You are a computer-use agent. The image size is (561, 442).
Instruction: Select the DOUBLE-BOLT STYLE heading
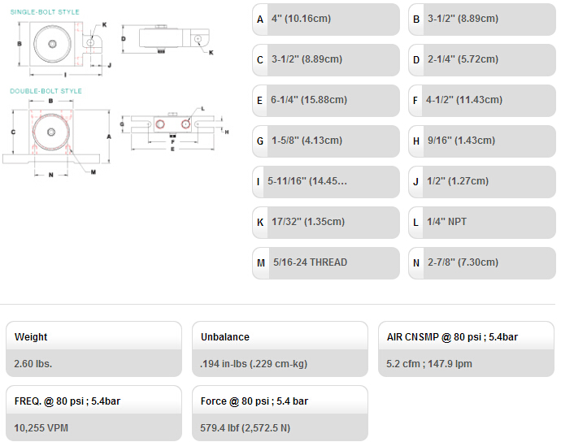[46, 91]
